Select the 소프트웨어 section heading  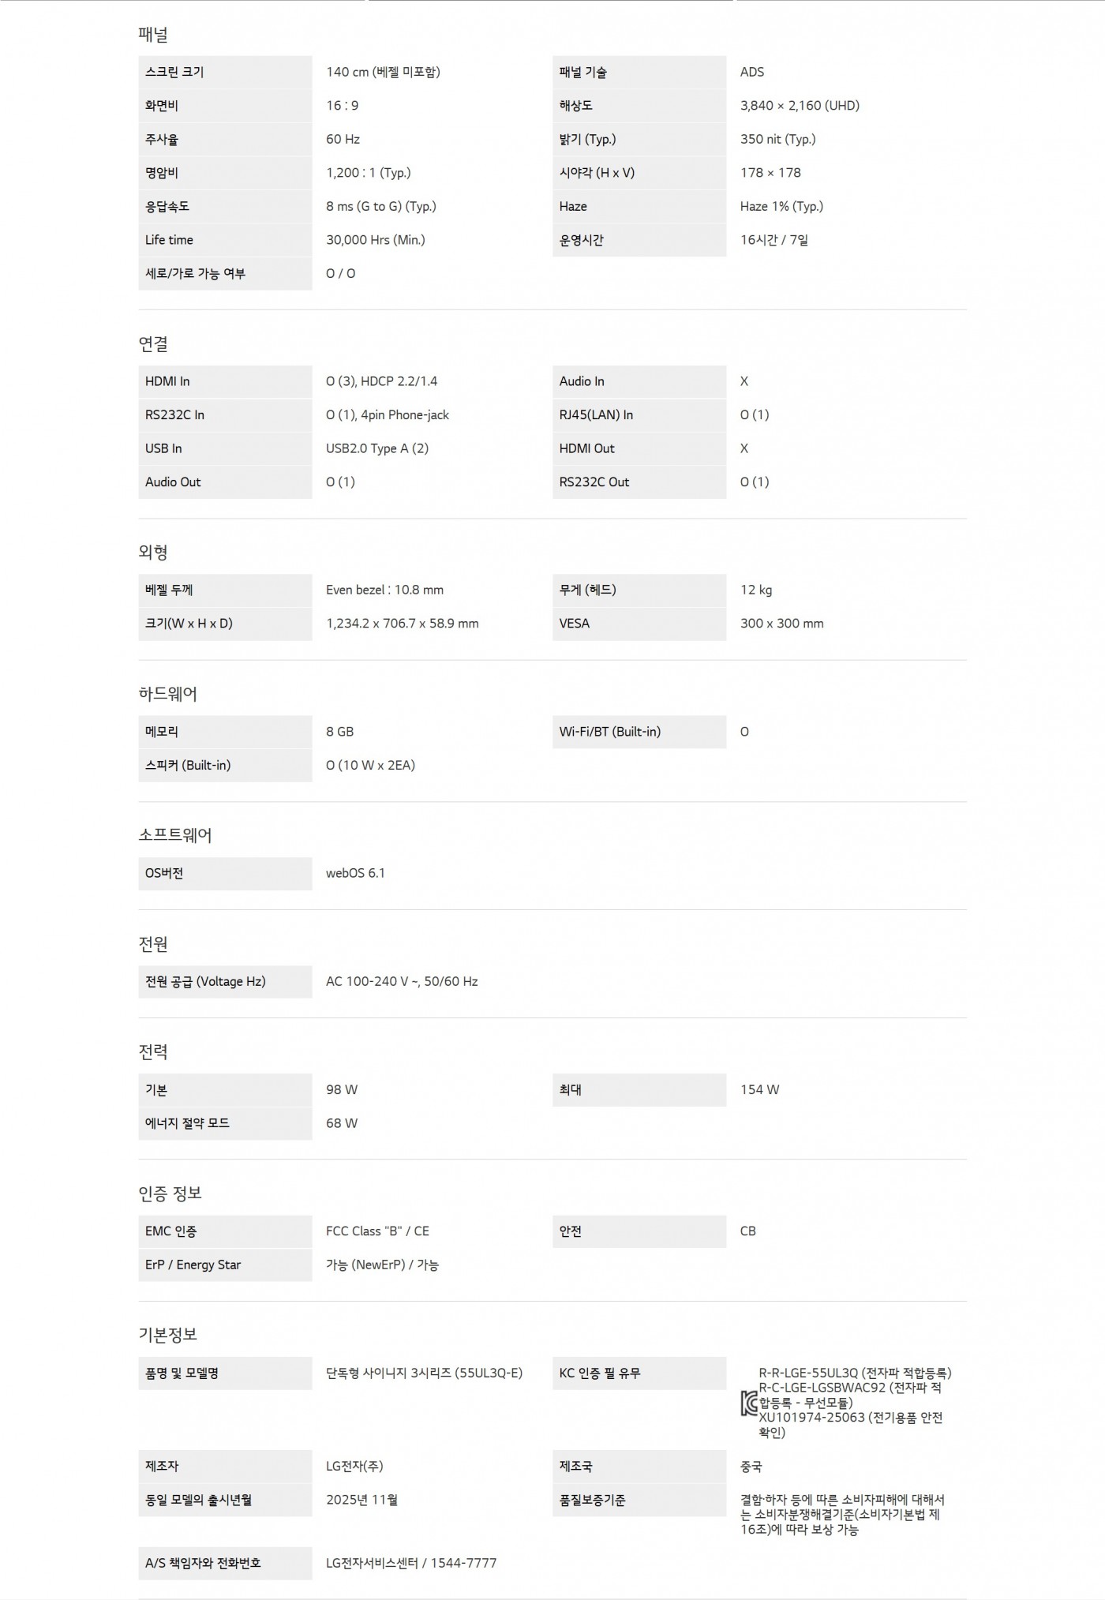(x=175, y=835)
